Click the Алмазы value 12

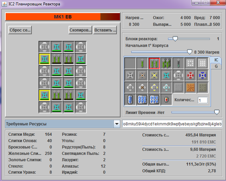tap(103, 166)
